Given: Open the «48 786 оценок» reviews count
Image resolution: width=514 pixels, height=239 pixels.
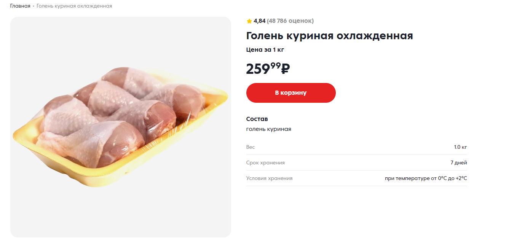Looking at the screenshot, I should (x=290, y=21).
